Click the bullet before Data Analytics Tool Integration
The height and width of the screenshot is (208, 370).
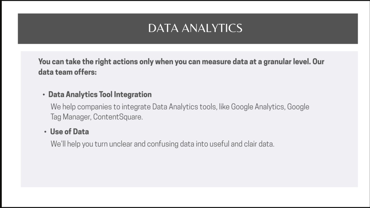pos(44,95)
